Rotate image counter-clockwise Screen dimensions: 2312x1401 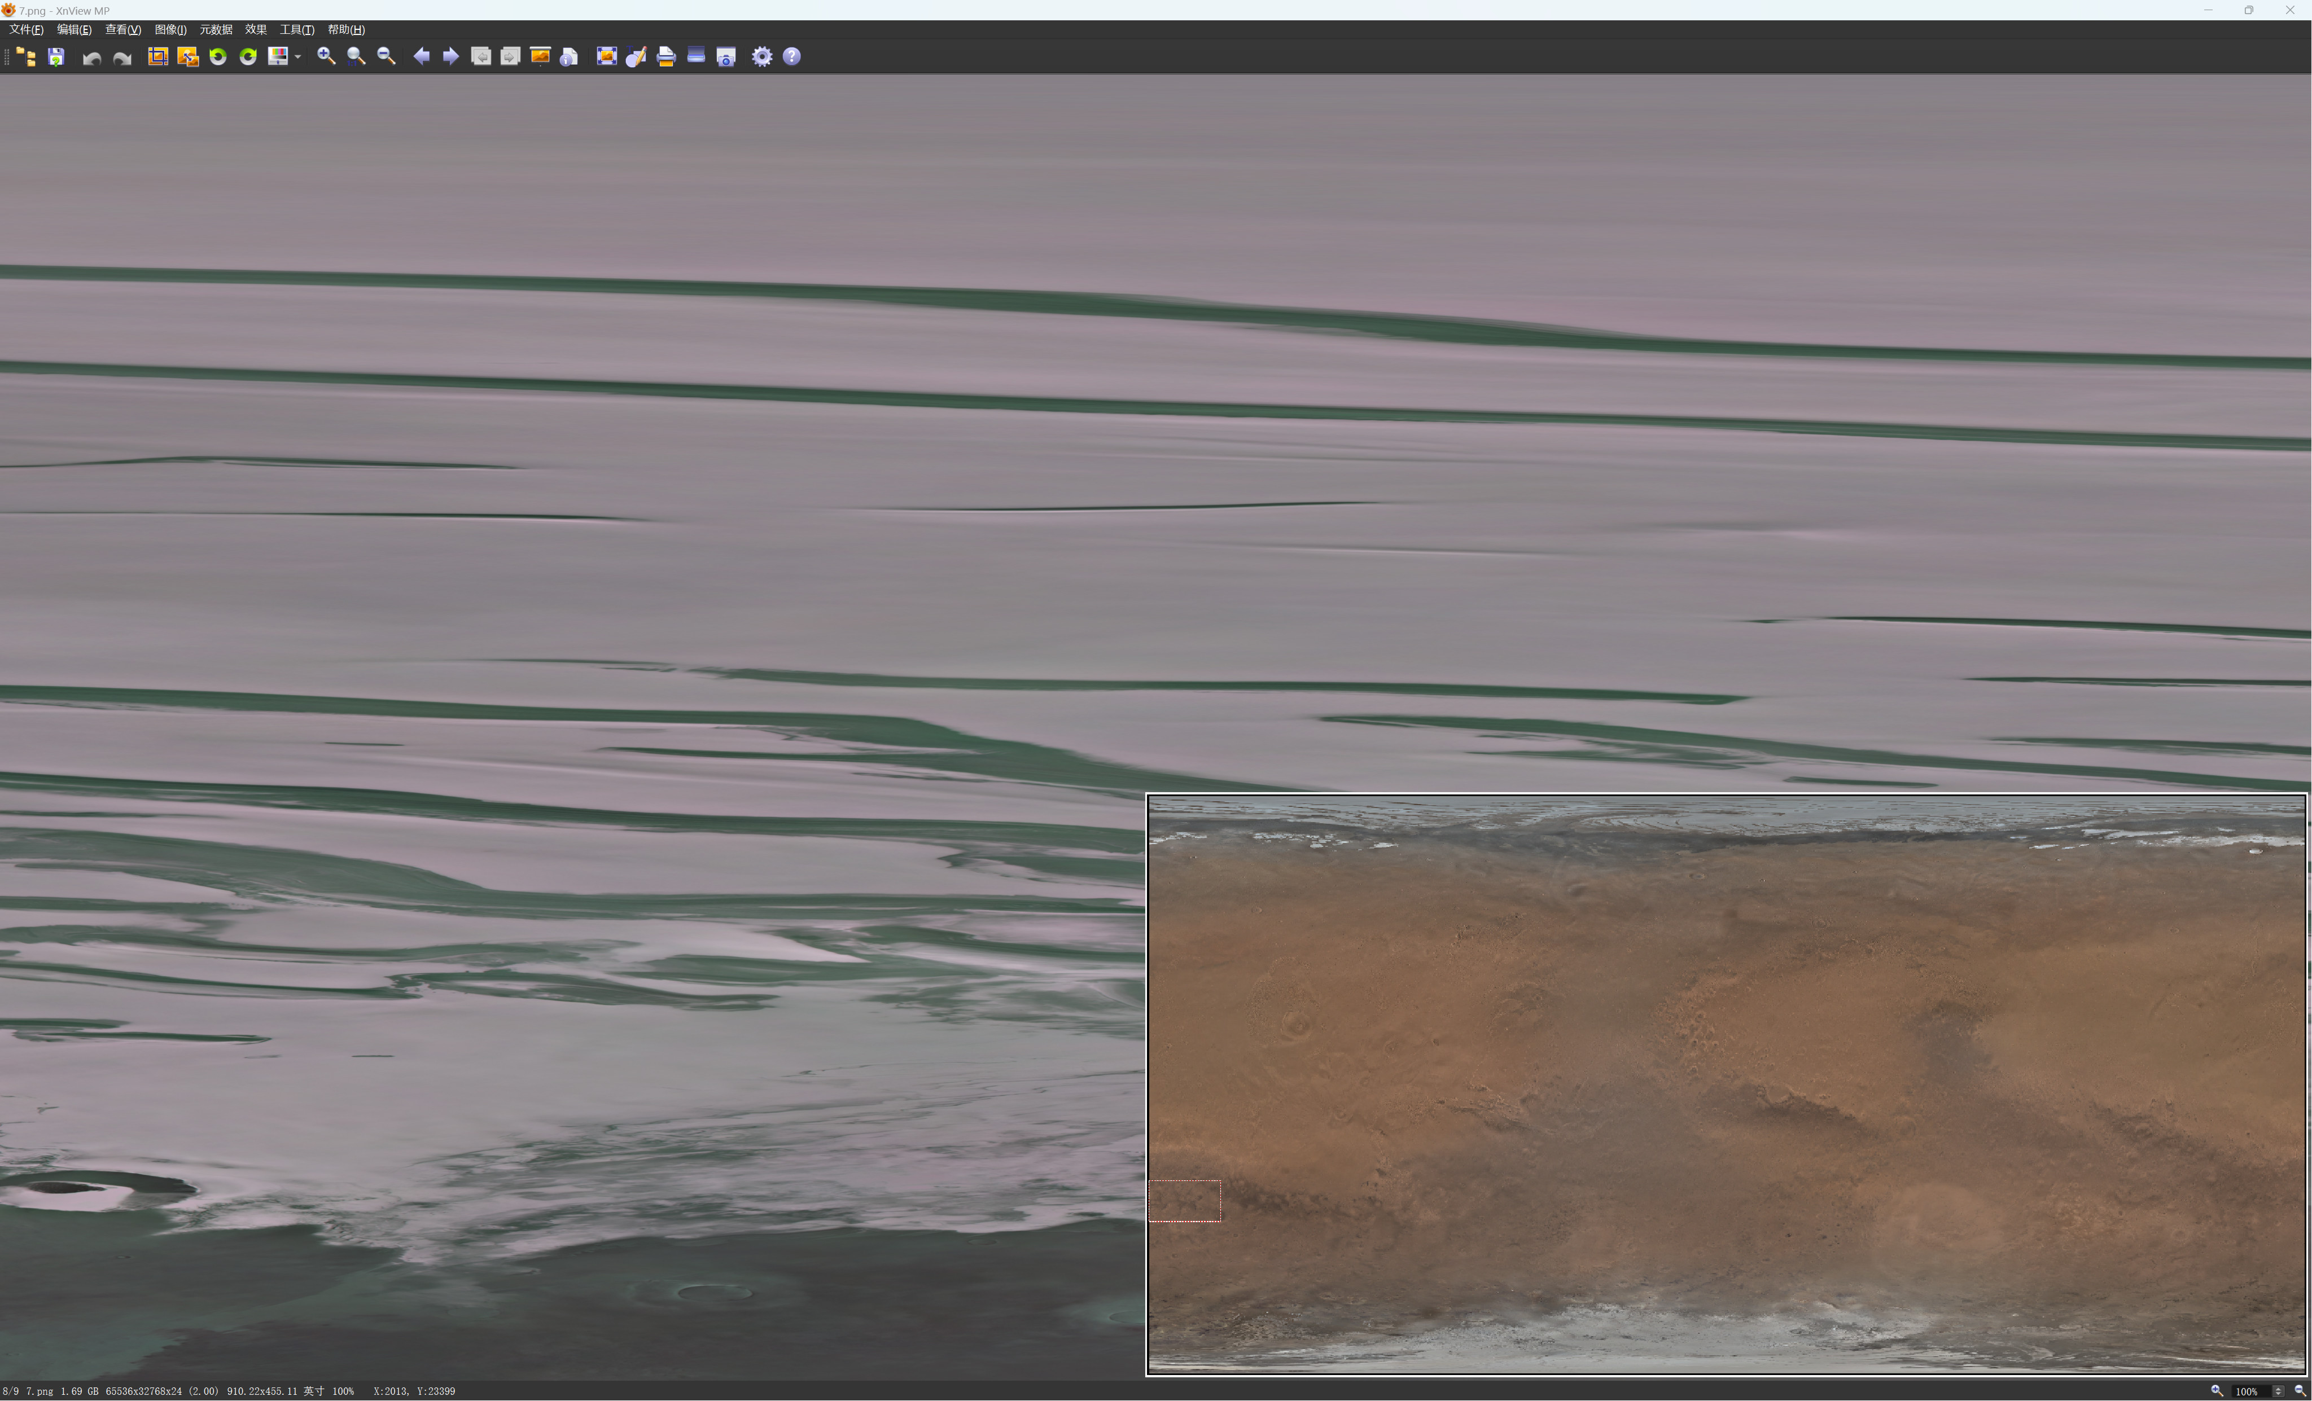tap(218, 57)
